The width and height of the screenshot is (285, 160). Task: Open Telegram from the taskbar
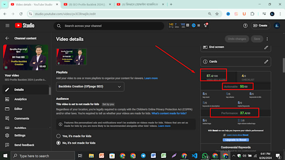143,156
